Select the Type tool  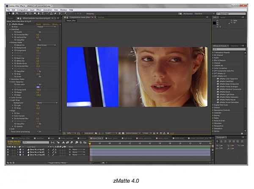[43, 14]
